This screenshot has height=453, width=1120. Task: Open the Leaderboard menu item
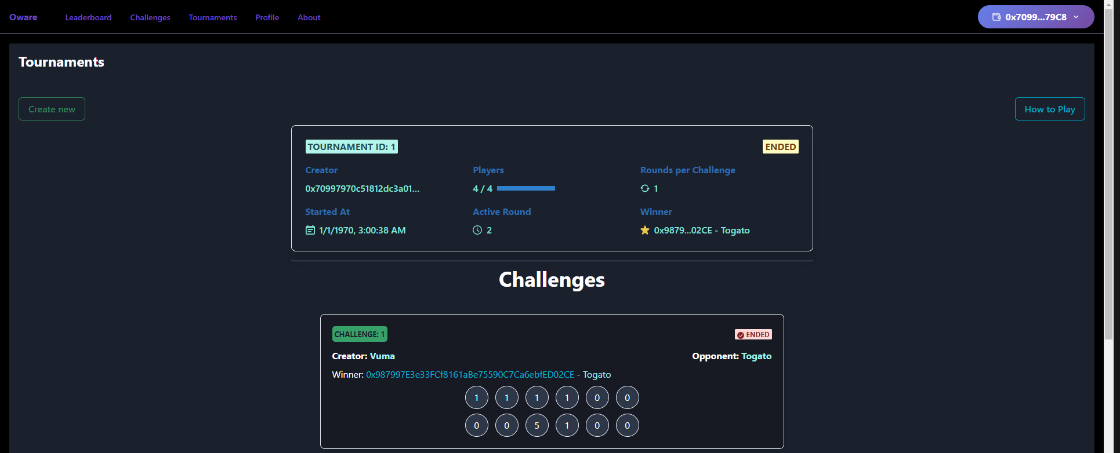tap(88, 17)
